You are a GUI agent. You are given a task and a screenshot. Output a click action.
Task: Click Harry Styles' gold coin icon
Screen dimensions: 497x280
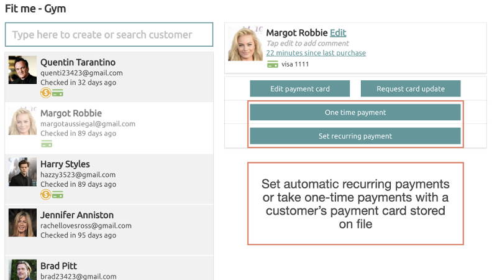(x=45, y=195)
